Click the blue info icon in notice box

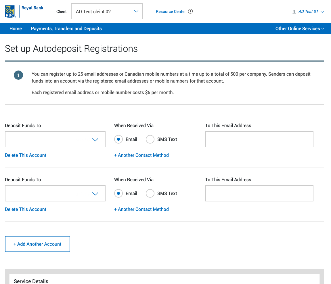(x=18, y=75)
